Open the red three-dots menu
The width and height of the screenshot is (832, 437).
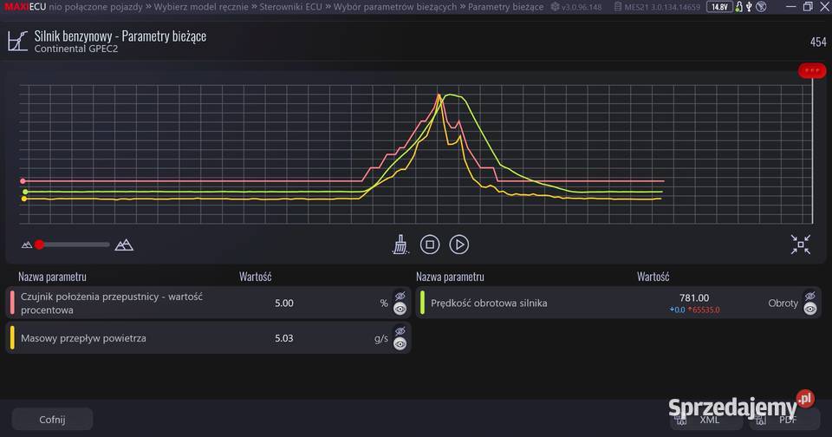811,70
